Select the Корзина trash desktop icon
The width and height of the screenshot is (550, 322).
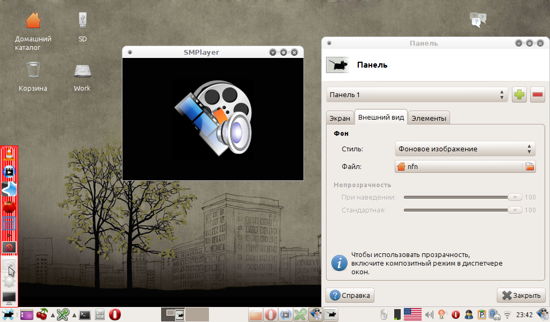(33, 76)
